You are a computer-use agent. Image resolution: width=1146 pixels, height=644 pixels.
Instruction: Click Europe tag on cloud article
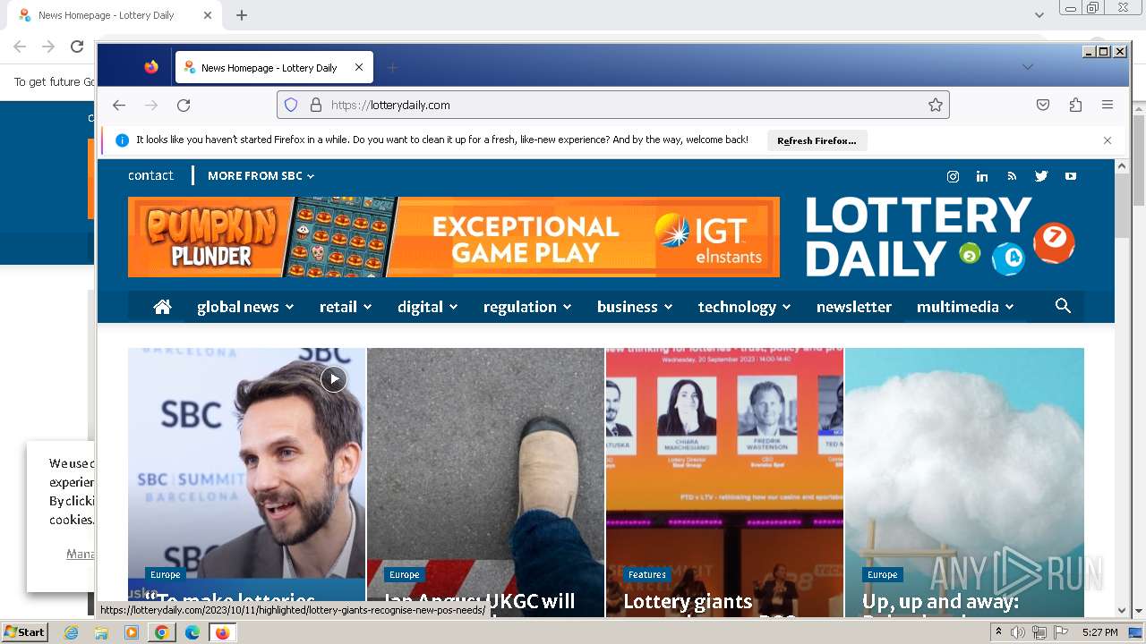[x=882, y=574]
